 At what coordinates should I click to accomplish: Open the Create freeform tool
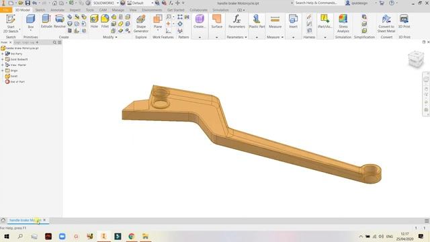[200, 21]
